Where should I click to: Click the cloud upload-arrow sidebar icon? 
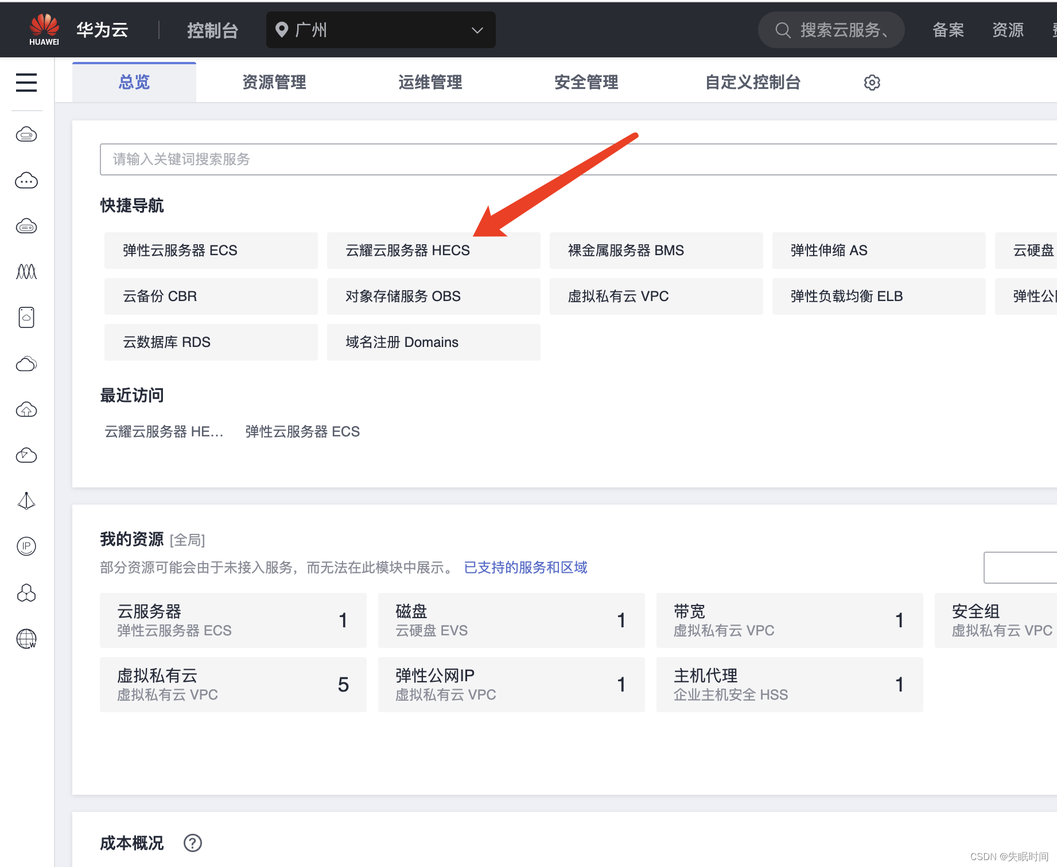click(x=26, y=409)
